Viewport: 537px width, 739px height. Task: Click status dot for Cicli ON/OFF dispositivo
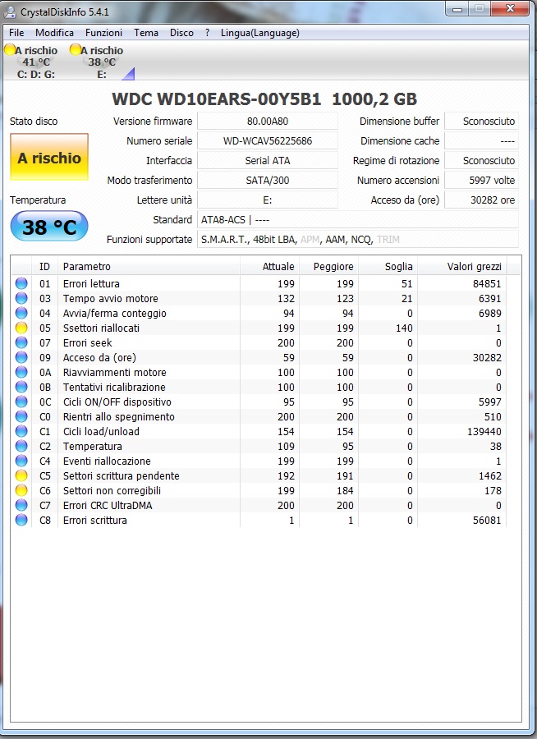coord(21,402)
